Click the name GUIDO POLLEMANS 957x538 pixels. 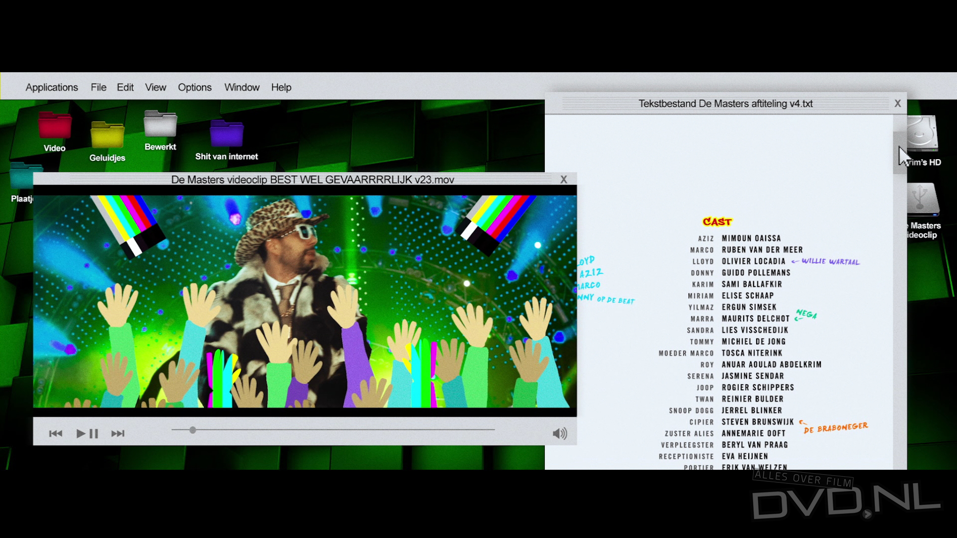click(x=756, y=273)
